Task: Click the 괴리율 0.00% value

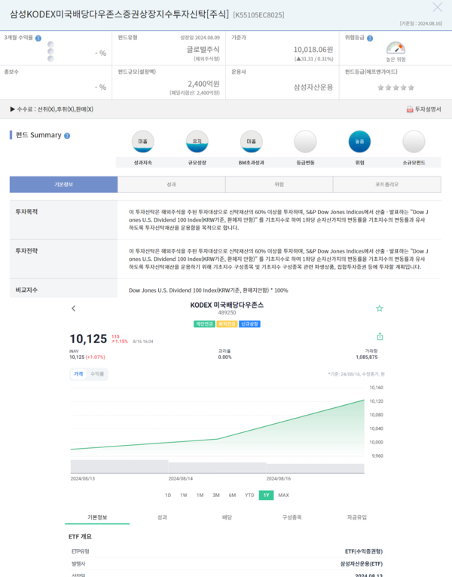Action: (224, 358)
